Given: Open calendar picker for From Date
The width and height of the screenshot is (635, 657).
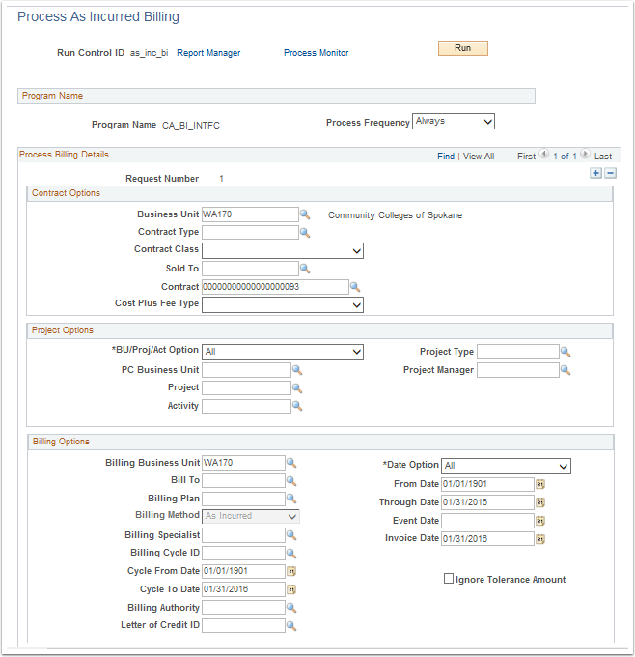Looking at the screenshot, I should pyautogui.click(x=540, y=484).
